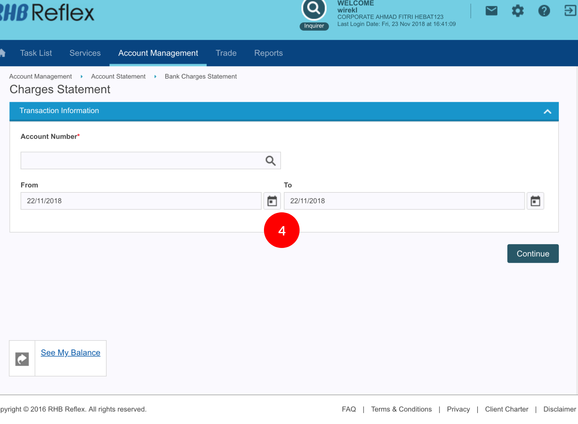The width and height of the screenshot is (578, 424).
Task: Follow the See My Balance link
Action: pos(71,353)
